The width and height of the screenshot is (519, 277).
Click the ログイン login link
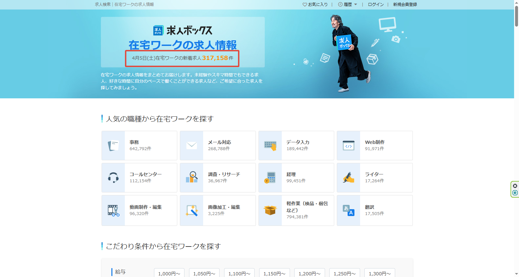(376, 5)
